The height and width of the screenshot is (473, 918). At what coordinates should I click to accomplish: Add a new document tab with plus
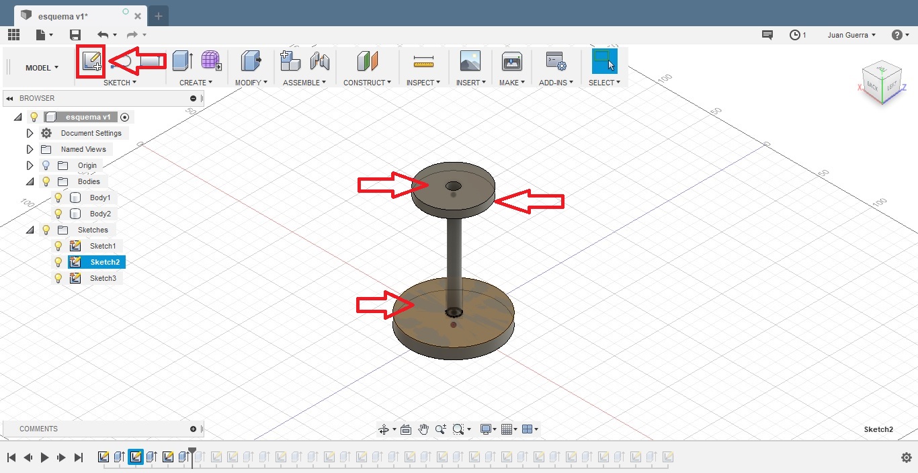pos(159,15)
